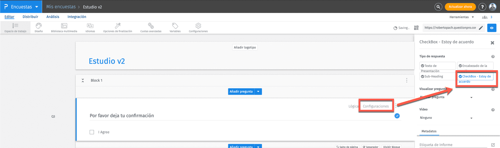Image resolution: width=500 pixels, height=148 pixels.
Task: Open help for Vídeo
Action: click(x=493, y=110)
